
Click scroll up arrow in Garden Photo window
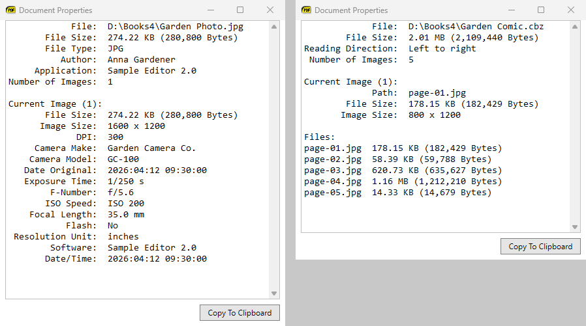click(274, 27)
